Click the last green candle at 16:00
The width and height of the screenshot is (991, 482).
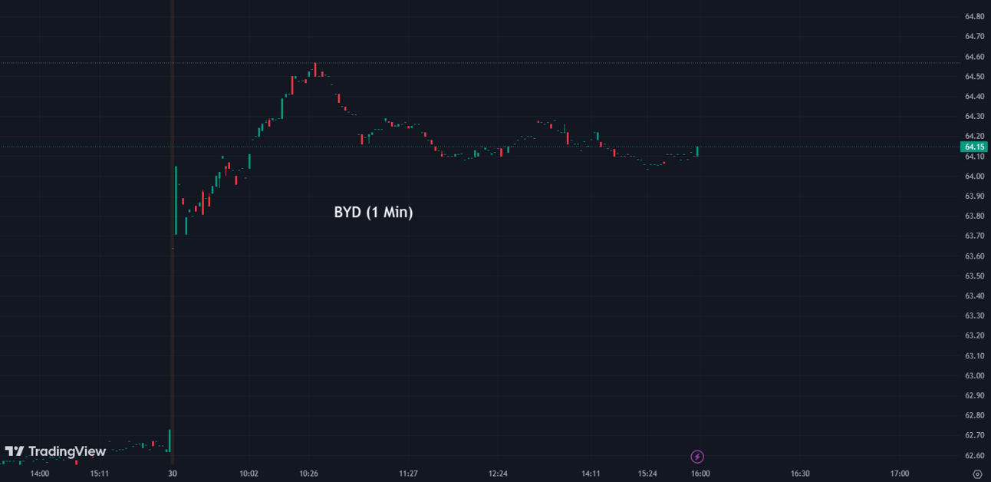point(697,151)
